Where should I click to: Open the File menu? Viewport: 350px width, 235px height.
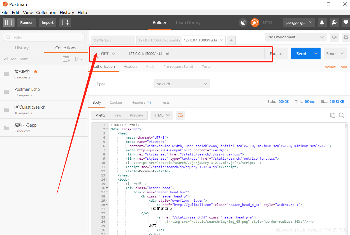pyautogui.click(x=5, y=12)
